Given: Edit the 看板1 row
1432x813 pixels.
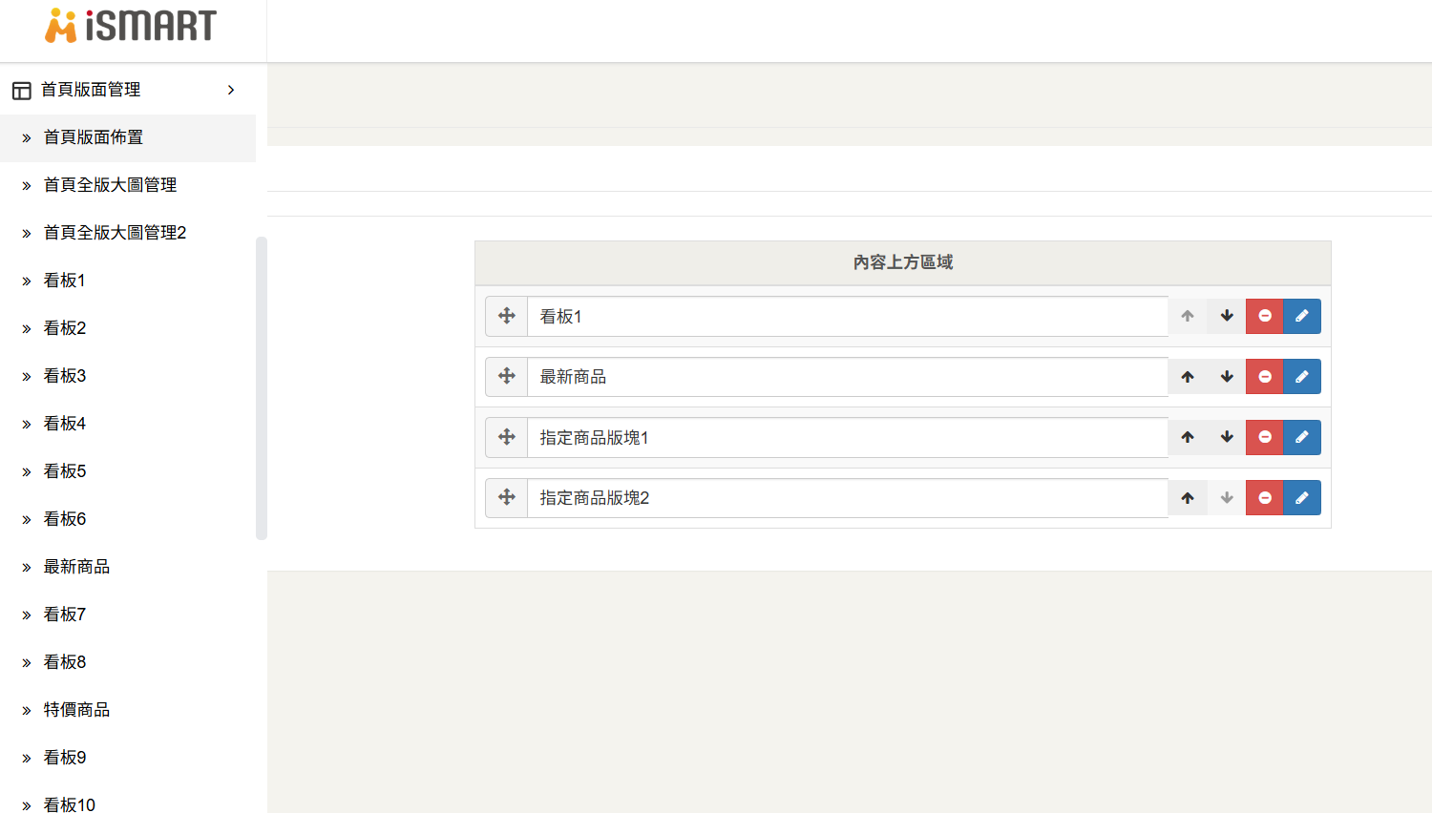Looking at the screenshot, I should pyautogui.click(x=1302, y=316).
